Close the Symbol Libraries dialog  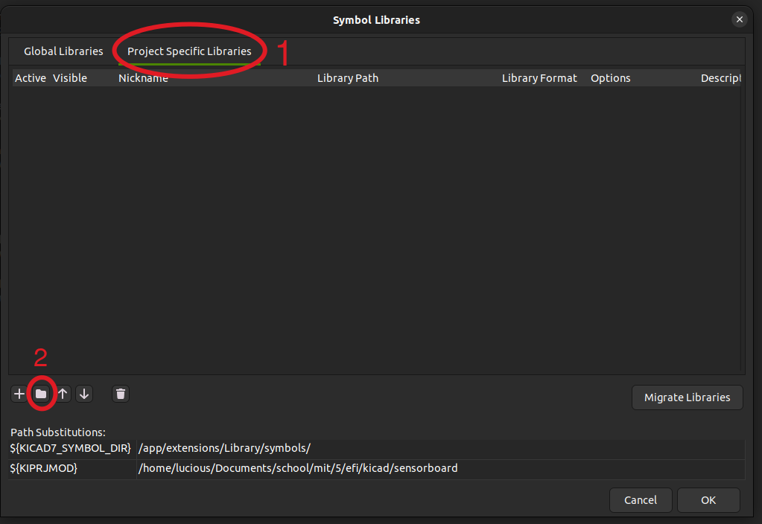tap(739, 19)
